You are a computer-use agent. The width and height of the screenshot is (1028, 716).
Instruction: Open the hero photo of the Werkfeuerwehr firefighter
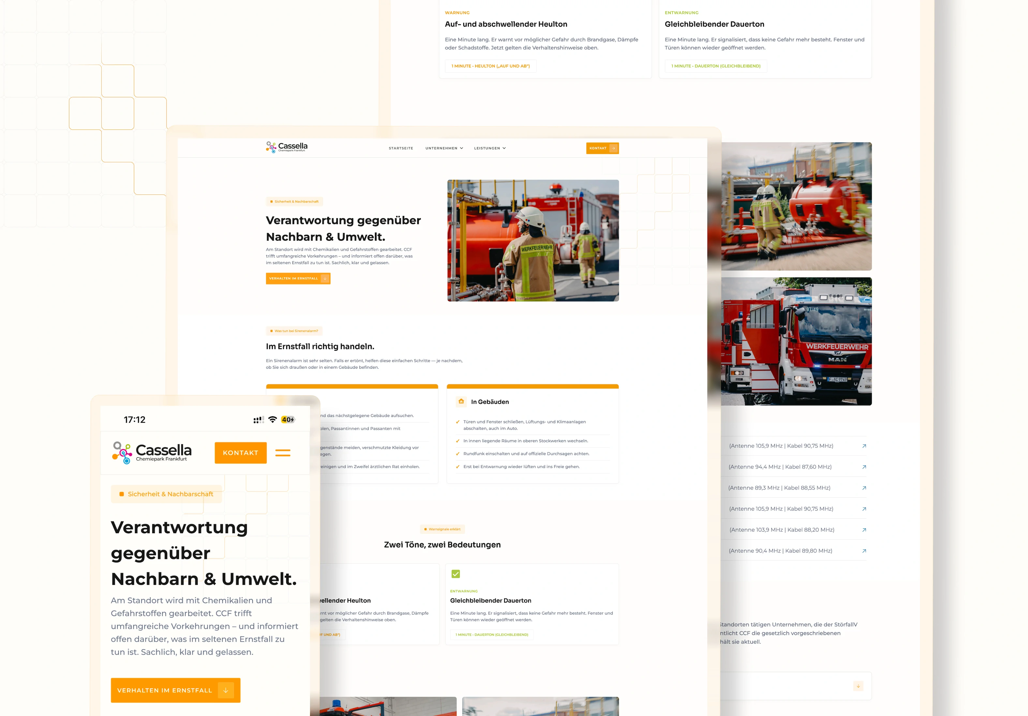[533, 241]
